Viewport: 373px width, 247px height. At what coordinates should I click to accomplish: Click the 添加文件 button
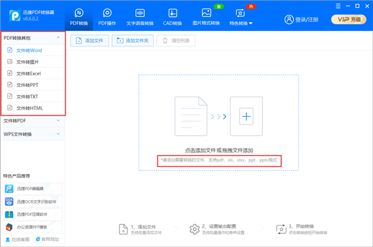(x=90, y=40)
